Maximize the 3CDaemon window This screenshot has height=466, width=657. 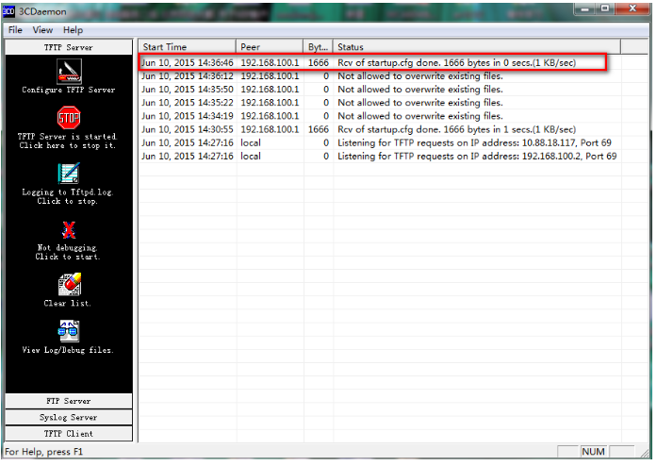point(605,8)
